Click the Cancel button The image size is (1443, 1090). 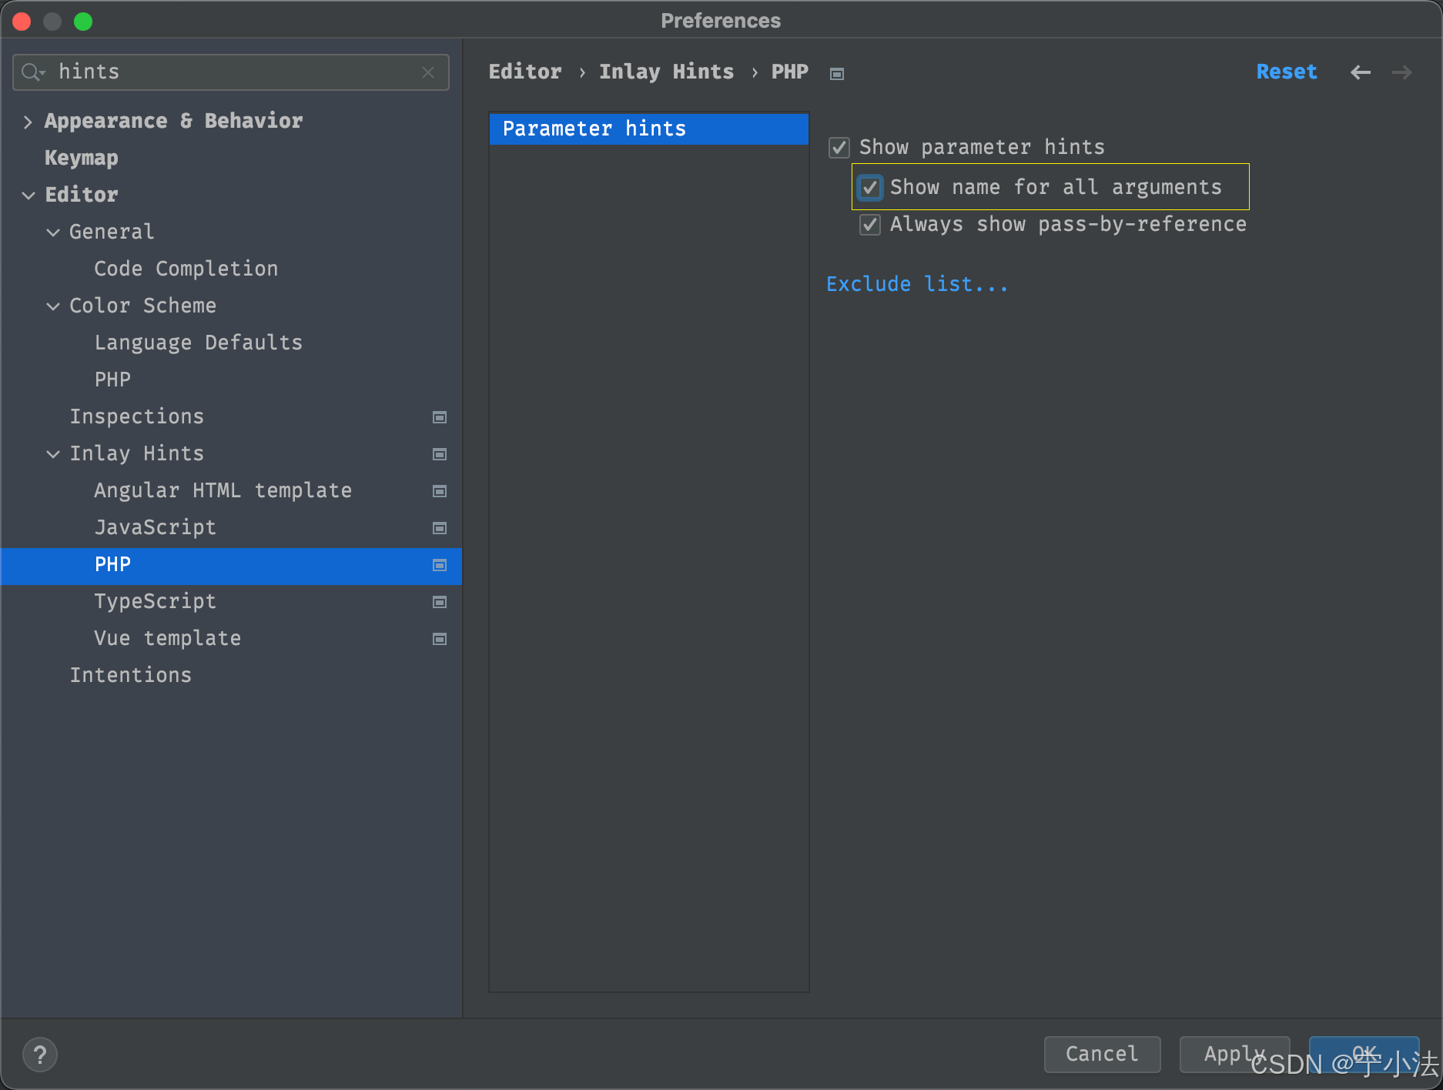click(1102, 1055)
